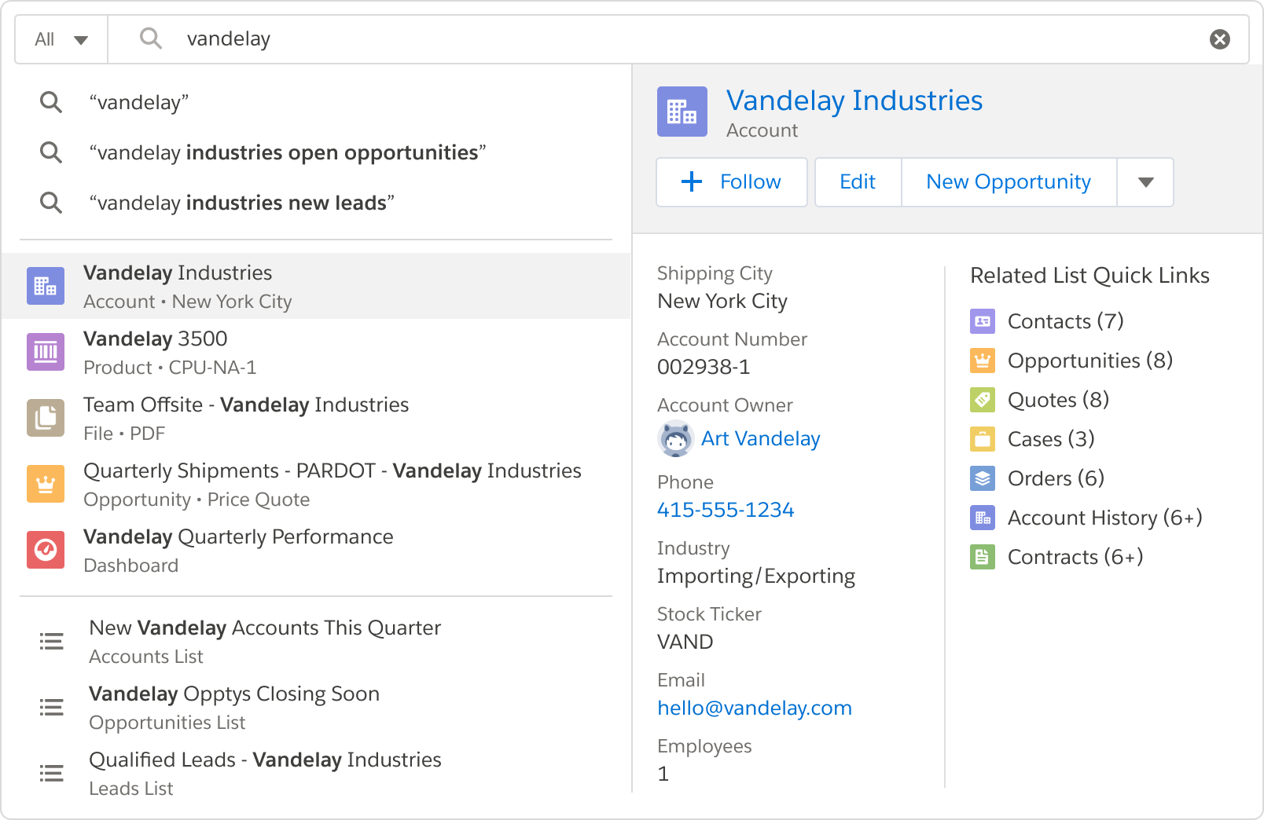Click the Edit button
The image size is (1264, 820).
[858, 182]
